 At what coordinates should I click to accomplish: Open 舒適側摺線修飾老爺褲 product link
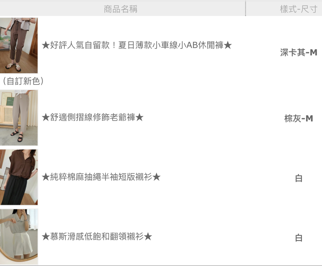tap(93, 117)
